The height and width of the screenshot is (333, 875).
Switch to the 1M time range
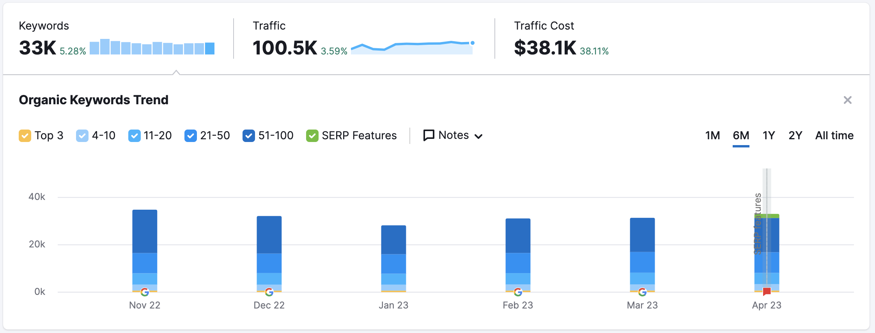coord(712,135)
